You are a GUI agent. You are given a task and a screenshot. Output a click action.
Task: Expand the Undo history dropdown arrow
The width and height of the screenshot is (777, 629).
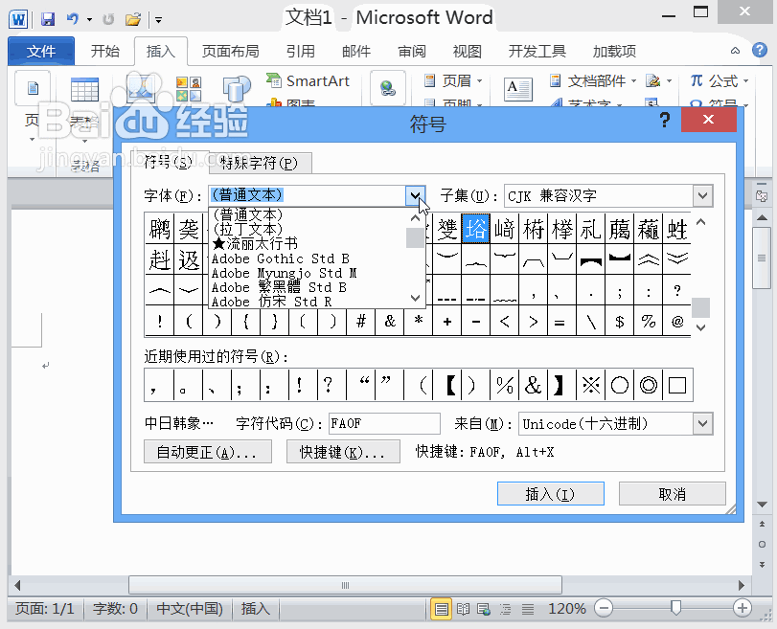(x=89, y=20)
